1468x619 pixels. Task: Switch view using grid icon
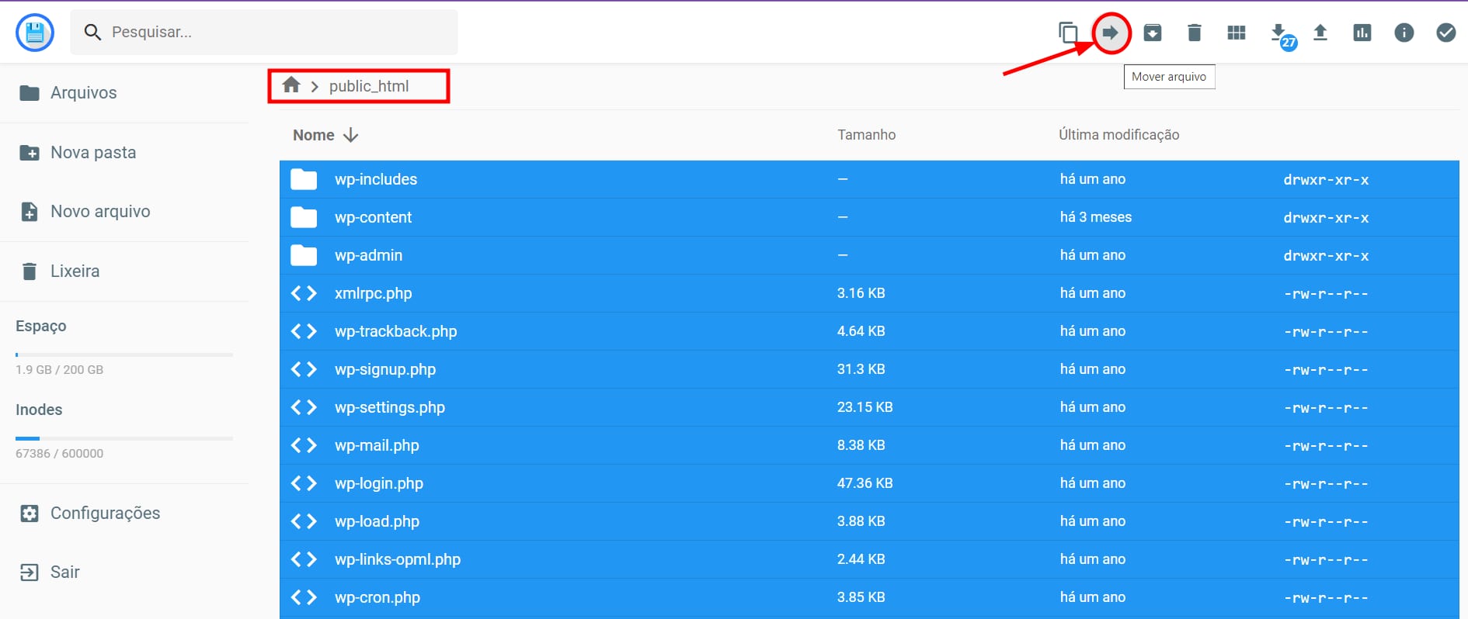pos(1236,33)
